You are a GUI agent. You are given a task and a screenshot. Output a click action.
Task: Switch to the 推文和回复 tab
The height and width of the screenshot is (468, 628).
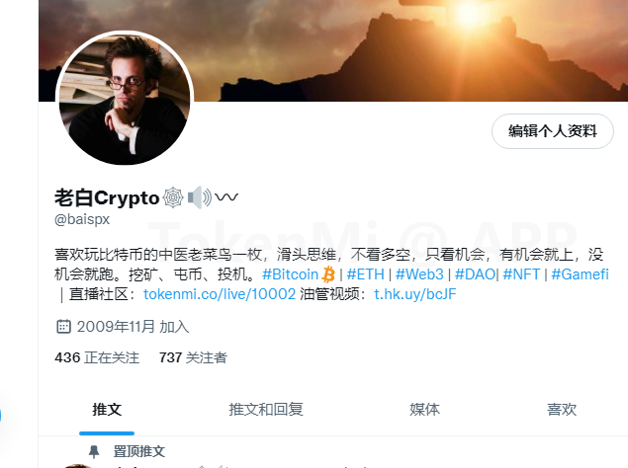click(x=266, y=409)
